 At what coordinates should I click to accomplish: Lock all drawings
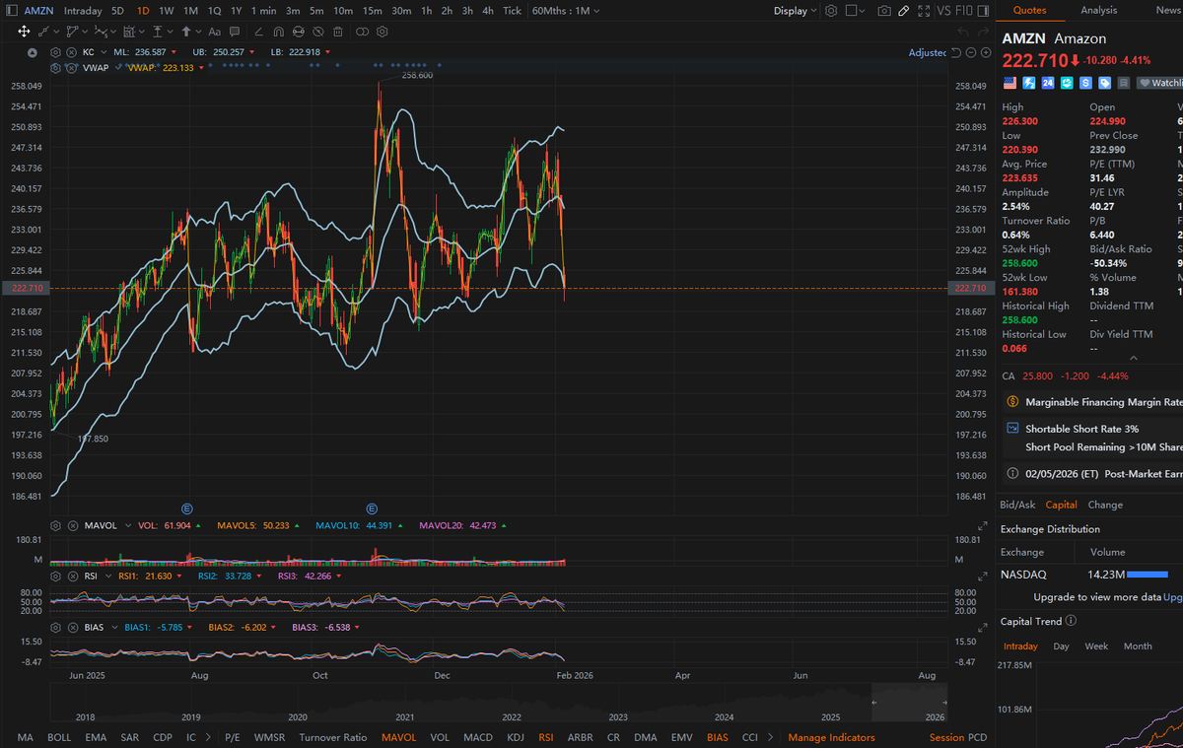[x=299, y=32]
